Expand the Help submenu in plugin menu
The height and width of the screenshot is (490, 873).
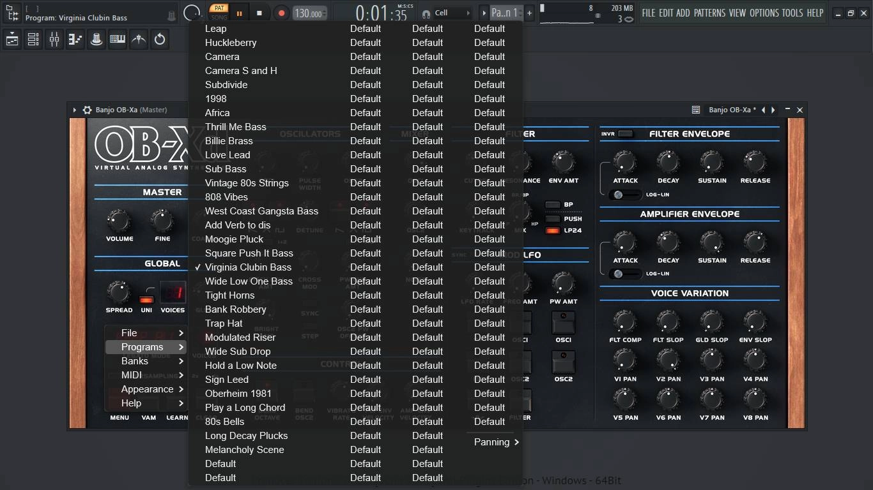click(x=145, y=403)
